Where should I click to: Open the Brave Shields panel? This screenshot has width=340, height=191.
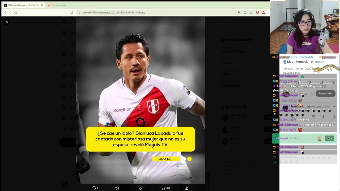coord(257,12)
